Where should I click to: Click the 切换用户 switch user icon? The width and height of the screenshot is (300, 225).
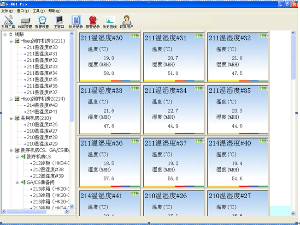click(127, 21)
